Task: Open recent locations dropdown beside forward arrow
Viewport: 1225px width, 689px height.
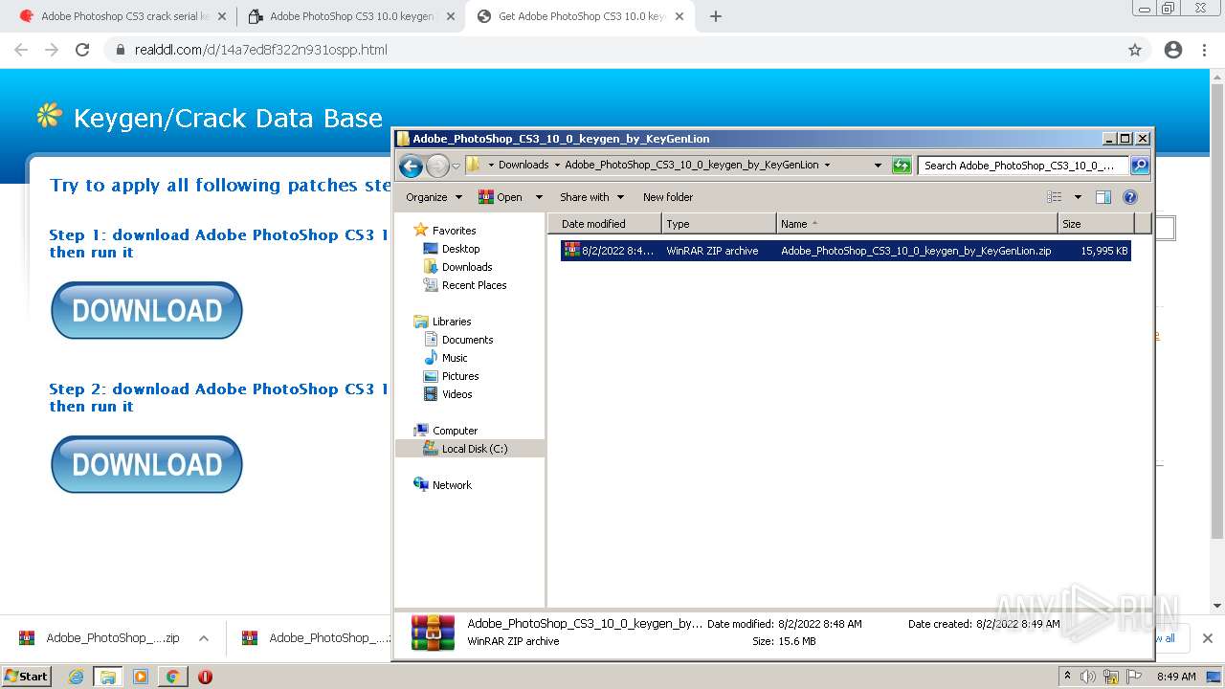Action: [457, 166]
